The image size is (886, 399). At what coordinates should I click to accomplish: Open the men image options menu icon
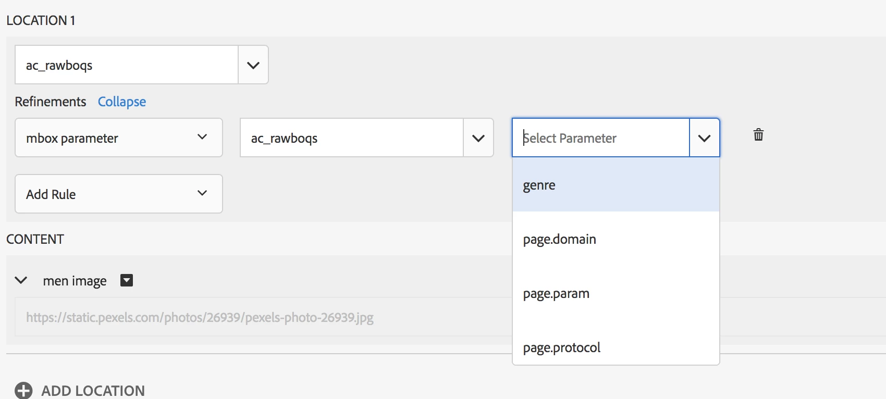point(127,280)
